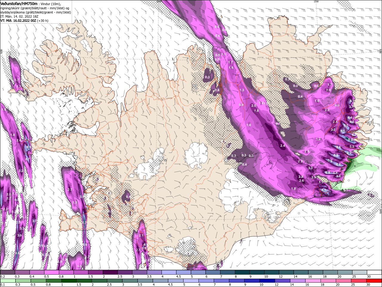Click the '9.3' snowfall value on the east coast
This screenshot has width=382, height=287.
[350, 140]
